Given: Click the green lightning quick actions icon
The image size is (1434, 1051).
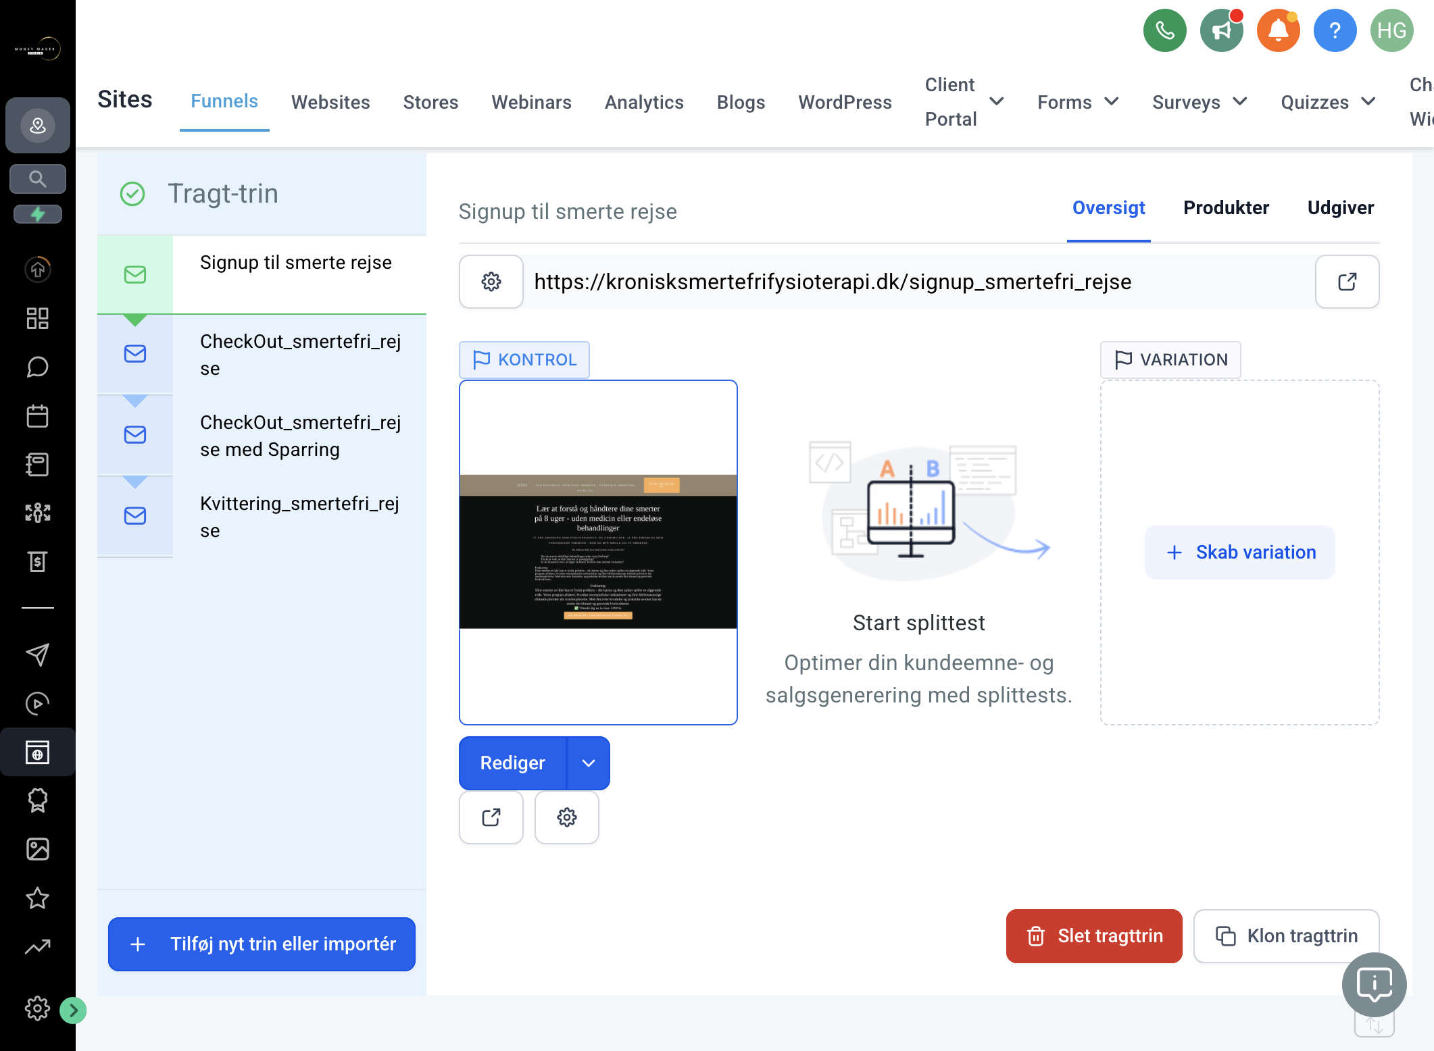Looking at the screenshot, I should coord(38,214).
